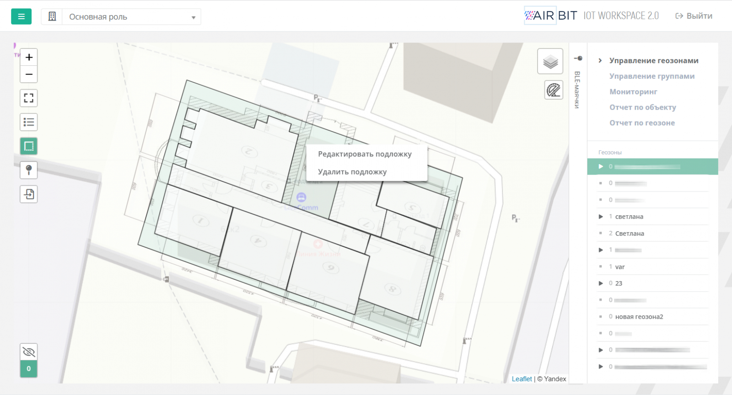Toggle the pin switch above BLE-маячки
732x395 pixels.
pos(578,58)
